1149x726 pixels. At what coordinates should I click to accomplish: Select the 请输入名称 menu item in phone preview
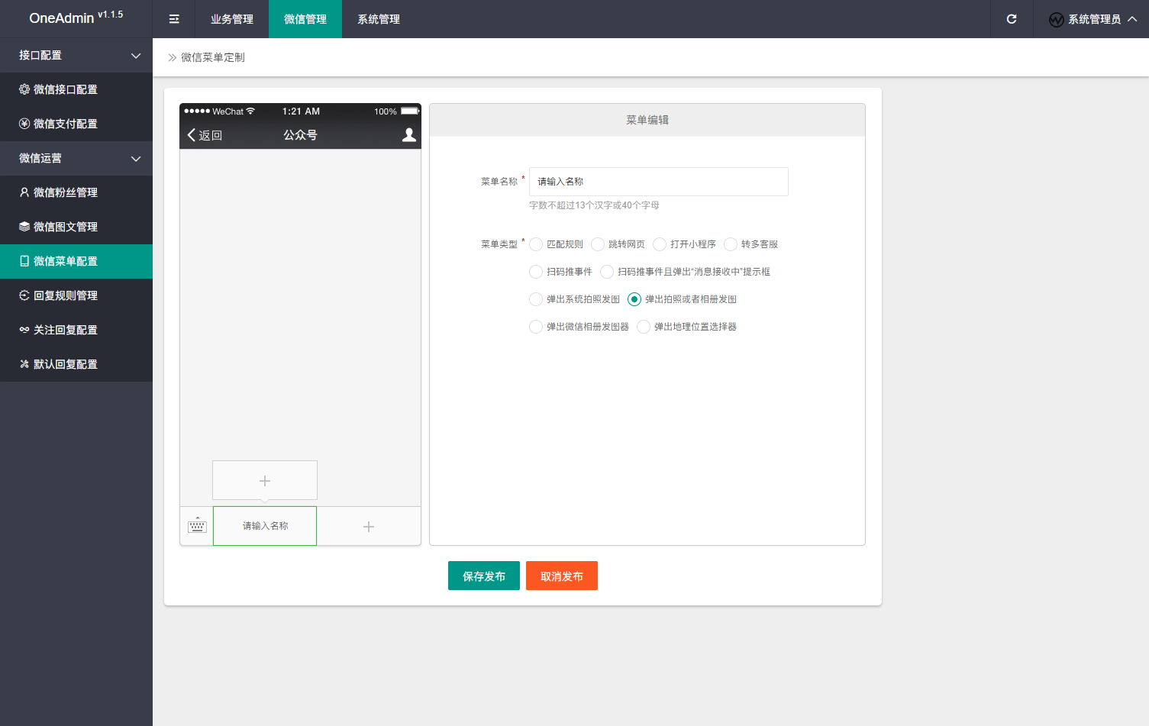tap(265, 526)
